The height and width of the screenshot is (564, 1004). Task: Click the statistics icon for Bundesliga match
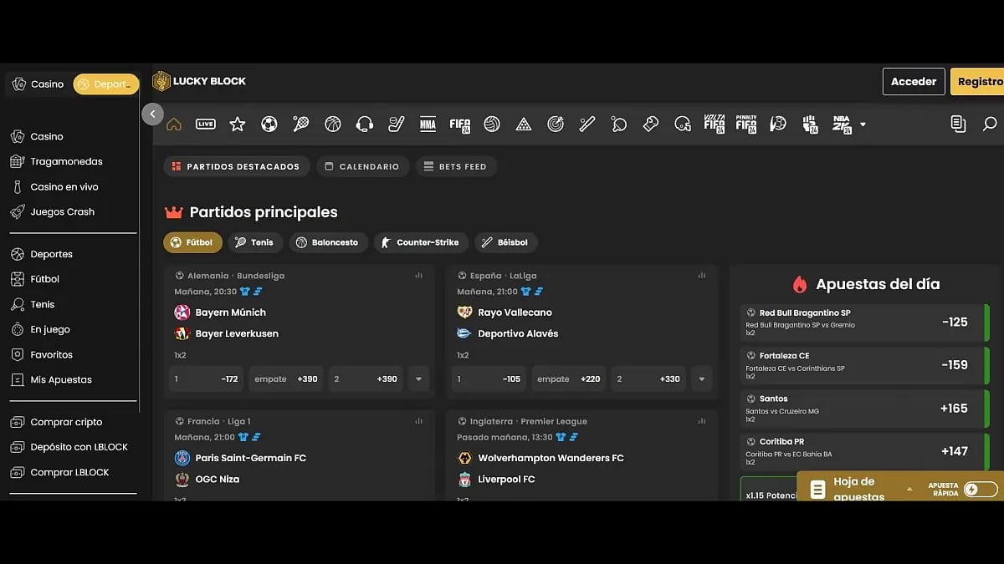pos(419,276)
